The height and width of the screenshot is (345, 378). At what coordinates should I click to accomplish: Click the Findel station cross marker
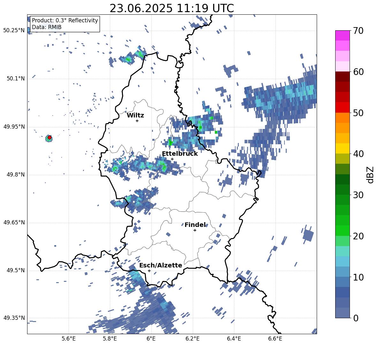click(195, 230)
